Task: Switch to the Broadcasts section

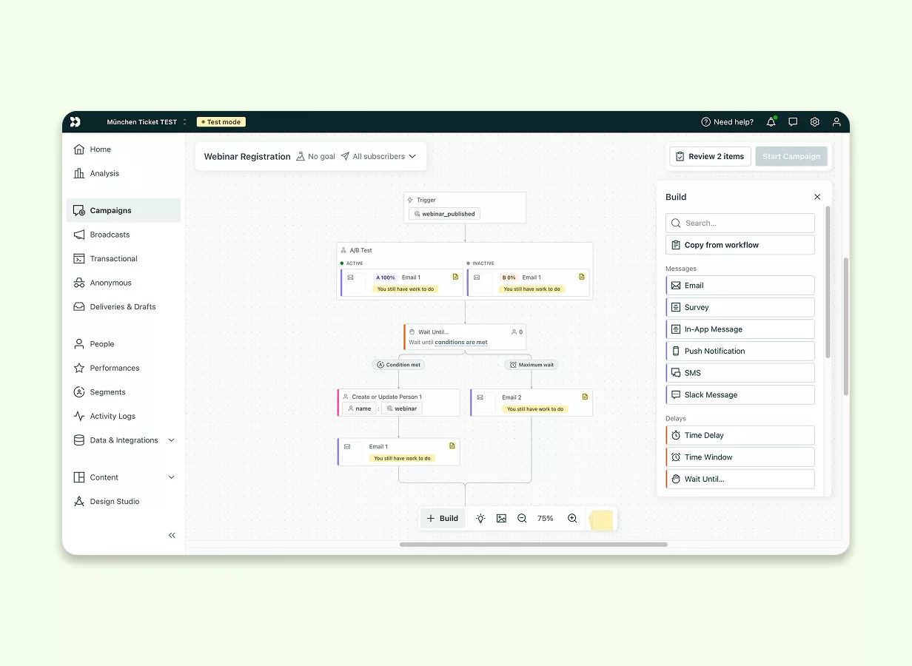Action: pyautogui.click(x=110, y=234)
